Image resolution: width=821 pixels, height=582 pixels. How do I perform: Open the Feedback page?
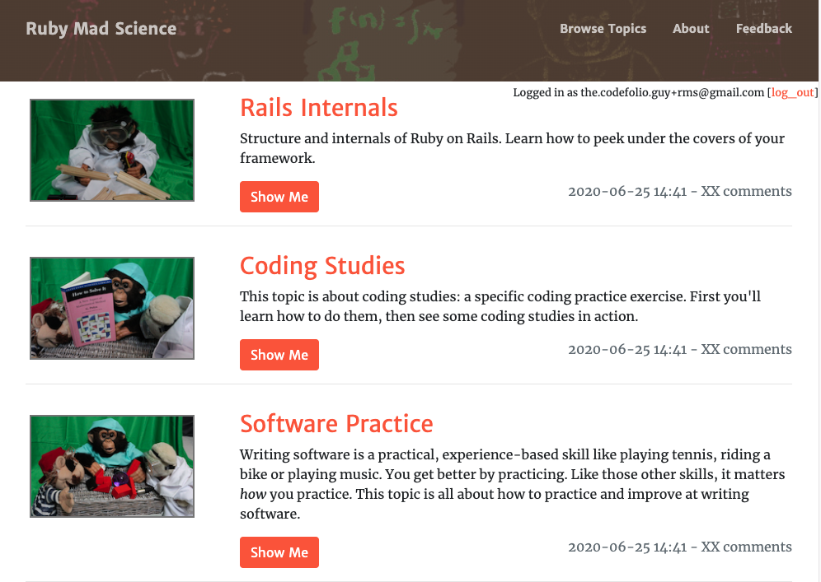point(763,29)
